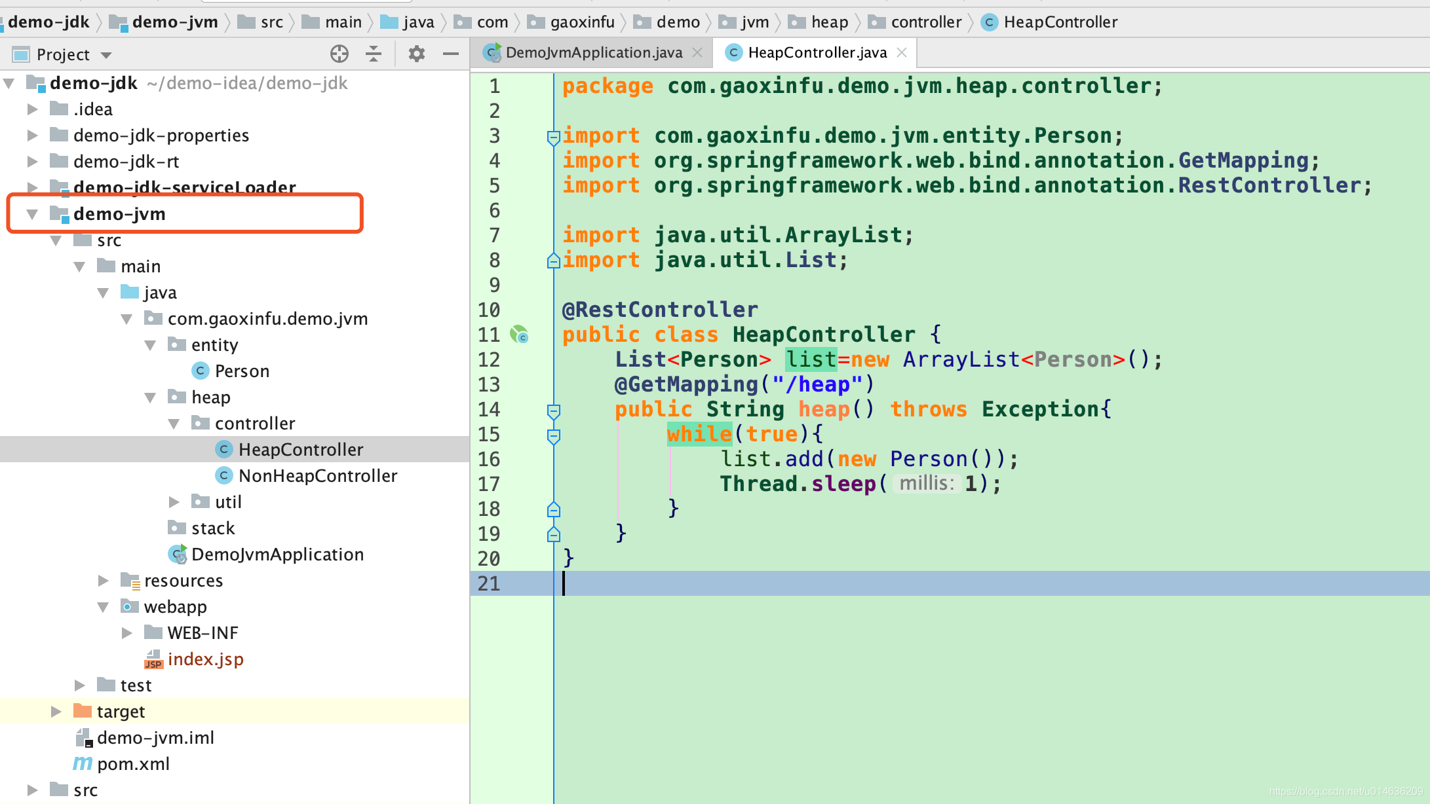The width and height of the screenshot is (1430, 804).
Task: Click the fold indicator icon on line 14
Action: [553, 409]
